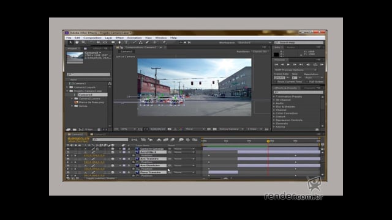Viewport: 392px width, 220px height.
Task: Toggle loop option in Preview panel
Action: [315, 65]
